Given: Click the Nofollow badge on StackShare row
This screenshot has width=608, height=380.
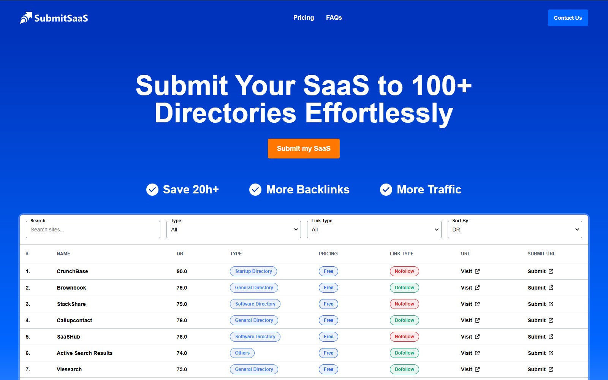Looking at the screenshot, I should tap(404, 304).
